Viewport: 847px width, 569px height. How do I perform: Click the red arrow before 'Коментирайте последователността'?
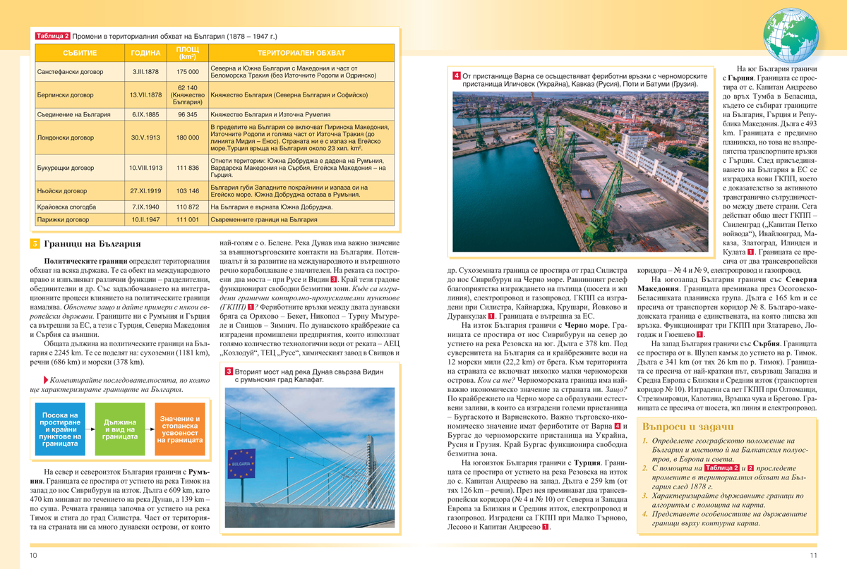pyautogui.click(x=46, y=381)
